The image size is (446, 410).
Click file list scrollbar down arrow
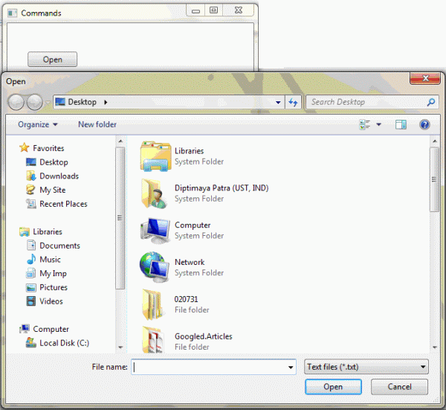(434, 347)
